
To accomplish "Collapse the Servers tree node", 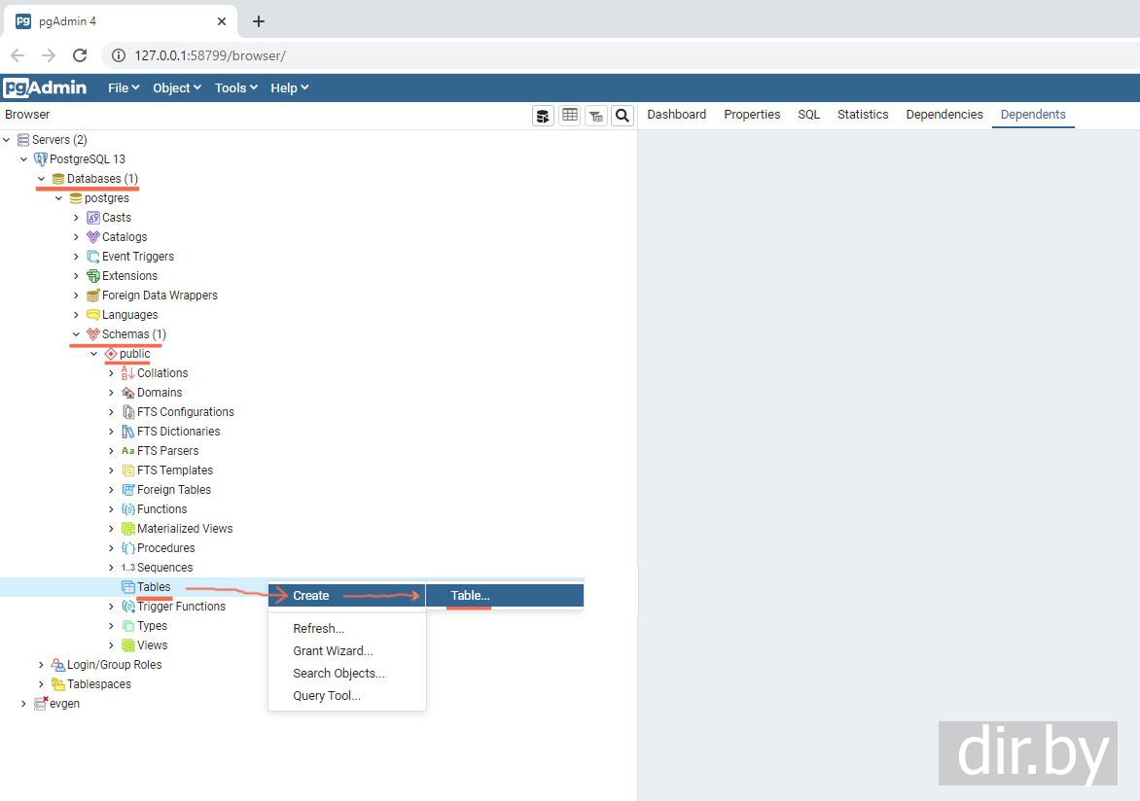I will click(x=7, y=140).
